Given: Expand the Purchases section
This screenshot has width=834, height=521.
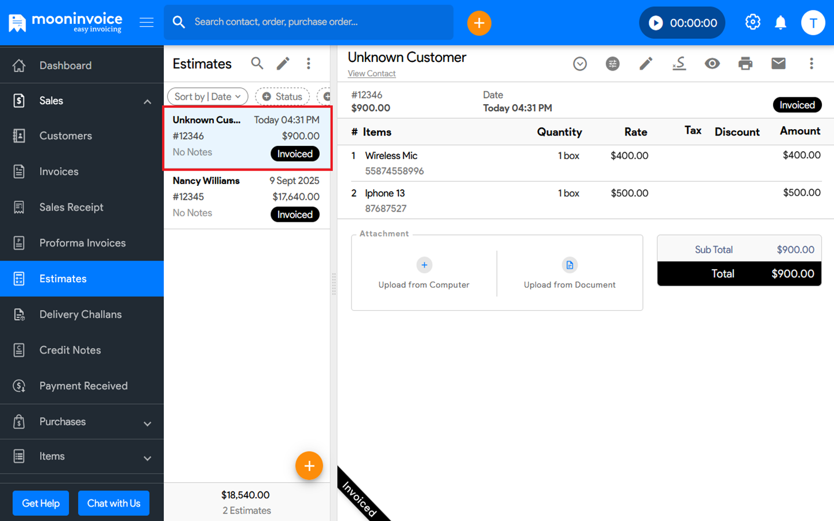Looking at the screenshot, I should (x=147, y=423).
